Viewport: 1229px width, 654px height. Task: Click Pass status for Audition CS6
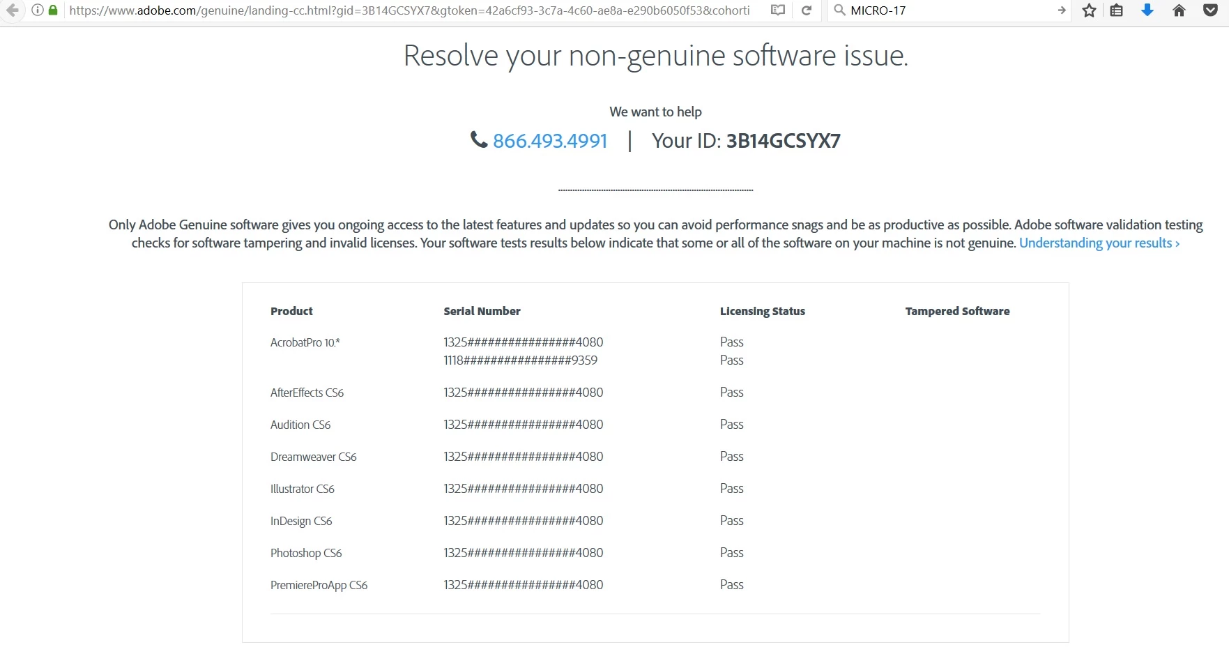731,425
